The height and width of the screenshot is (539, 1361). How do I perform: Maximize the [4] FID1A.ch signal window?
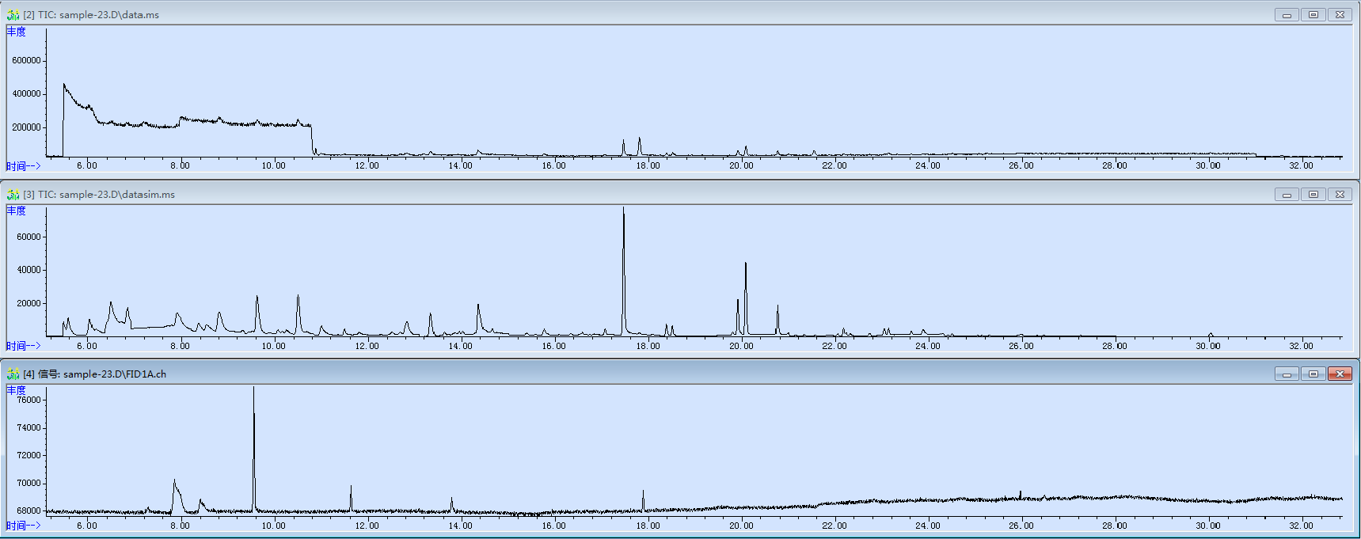1313,374
